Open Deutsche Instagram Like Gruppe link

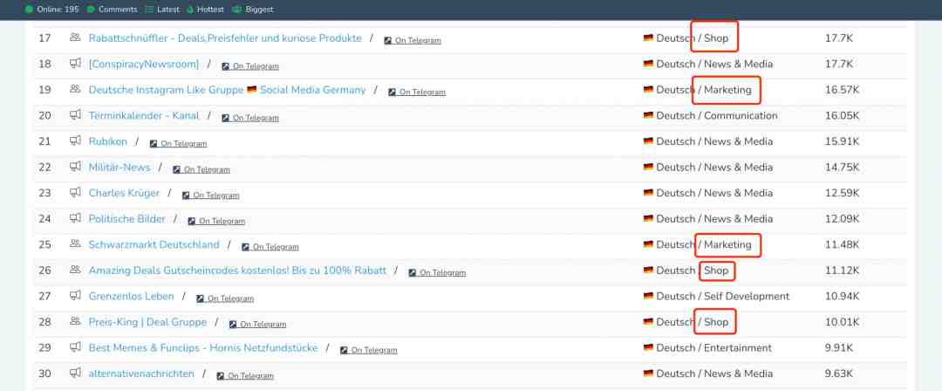pyautogui.click(x=227, y=90)
